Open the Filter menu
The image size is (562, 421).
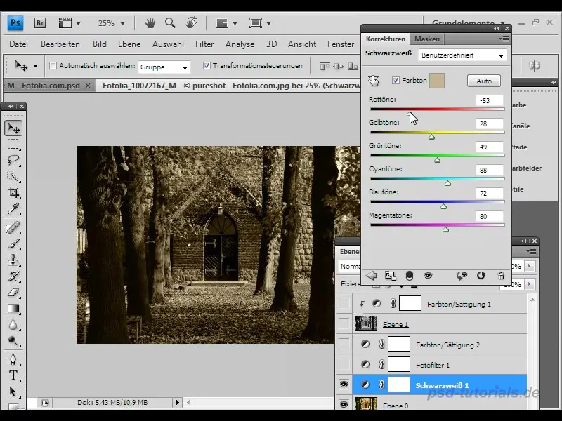point(204,44)
